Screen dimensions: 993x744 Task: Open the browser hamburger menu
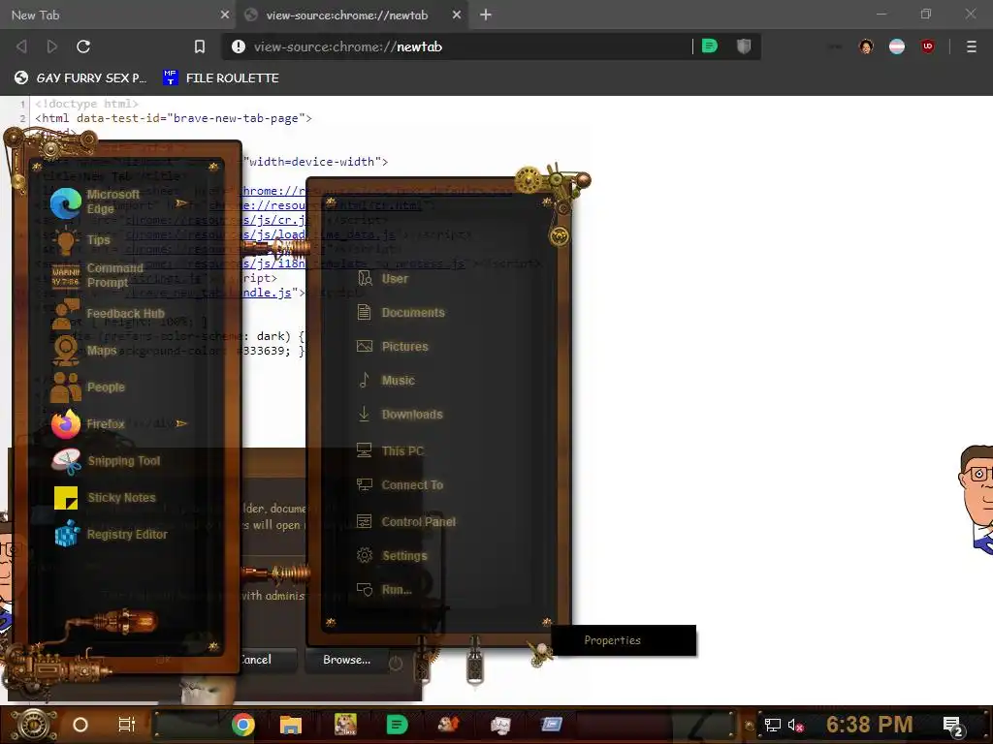coord(972,46)
